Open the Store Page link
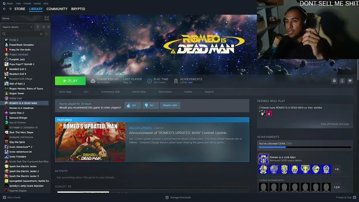The width and height of the screenshot is (359, 202). 65,92
